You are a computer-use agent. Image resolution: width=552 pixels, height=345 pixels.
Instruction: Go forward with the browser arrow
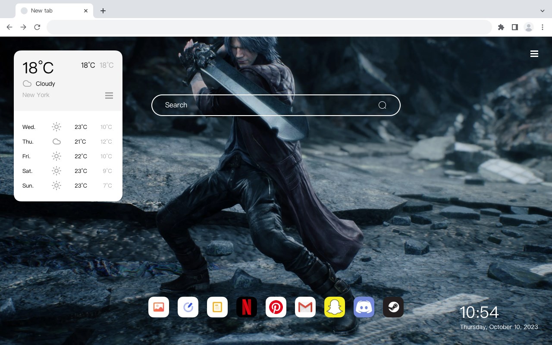point(23,27)
